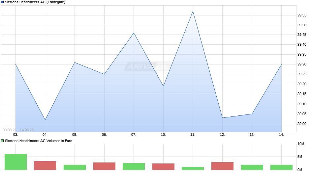Click the tall green volume bar for the 03.
Viewport: 310px width, 173px height.
15,162
